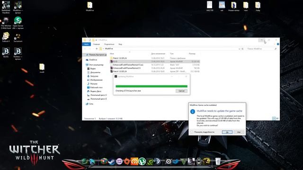Open Сеть in navigation pane
This screenshot has width=303, height=170.
tap(89, 104)
